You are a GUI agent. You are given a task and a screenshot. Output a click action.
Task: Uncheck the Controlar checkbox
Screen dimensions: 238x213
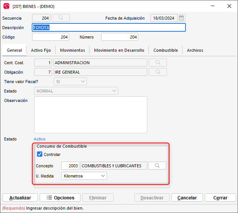40,154
